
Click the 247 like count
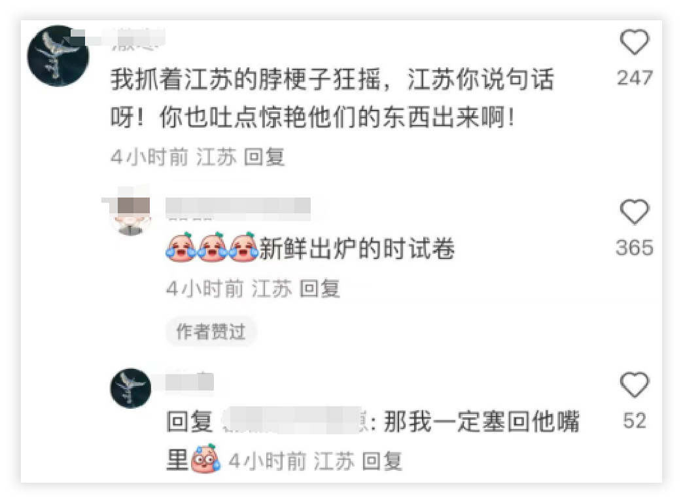tap(635, 78)
